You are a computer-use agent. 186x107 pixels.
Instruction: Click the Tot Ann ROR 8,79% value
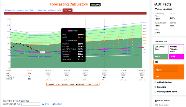(80, 60)
